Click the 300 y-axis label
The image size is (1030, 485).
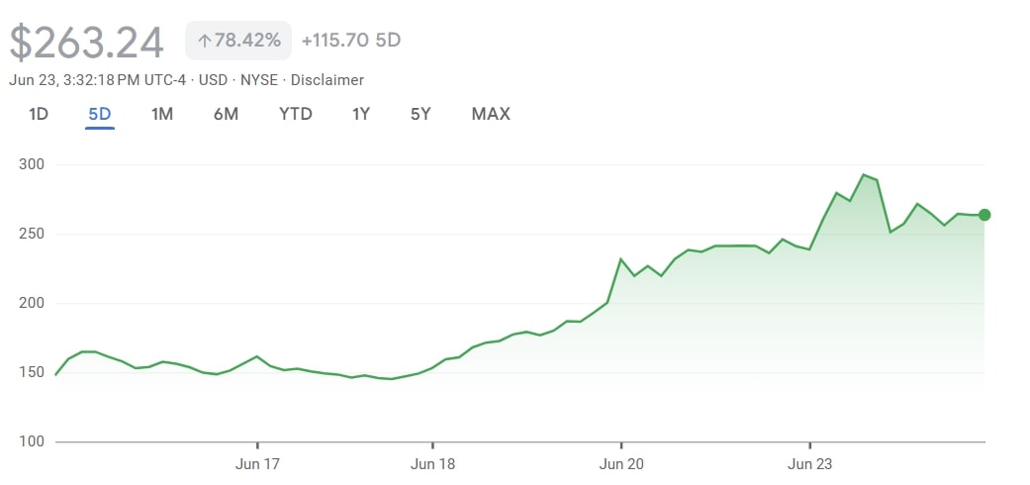point(32,164)
